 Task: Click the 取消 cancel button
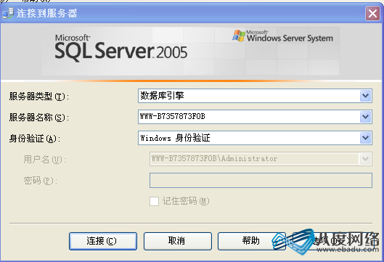pos(178,241)
